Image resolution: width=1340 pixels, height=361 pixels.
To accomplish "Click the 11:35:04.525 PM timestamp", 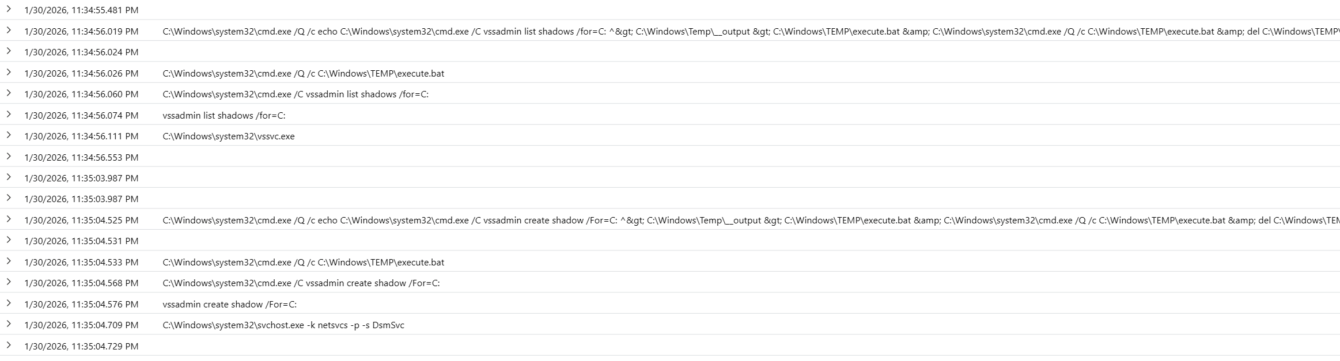I will [x=81, y=221].
